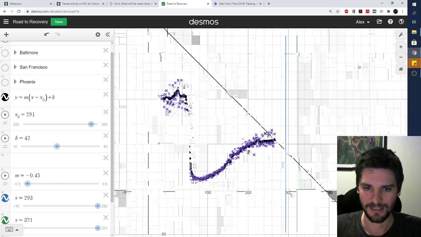Viewport: 421px width, 237px height.
Task: Reset graph to default home view
Action: [x=401, y=69]
